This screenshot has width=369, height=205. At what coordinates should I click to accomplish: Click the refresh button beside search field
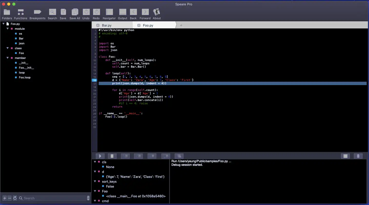[15, 198]
